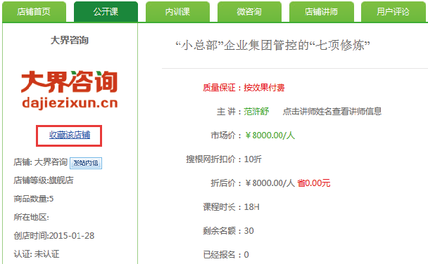Click the 商品数量:5 text
428x264 pixels.
[34, 199]
